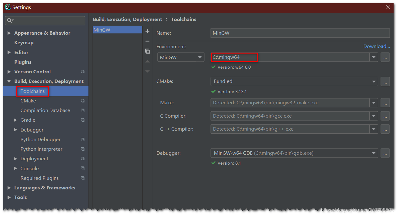
Task: Browse for Make executable
Action: tap(385, 103)
